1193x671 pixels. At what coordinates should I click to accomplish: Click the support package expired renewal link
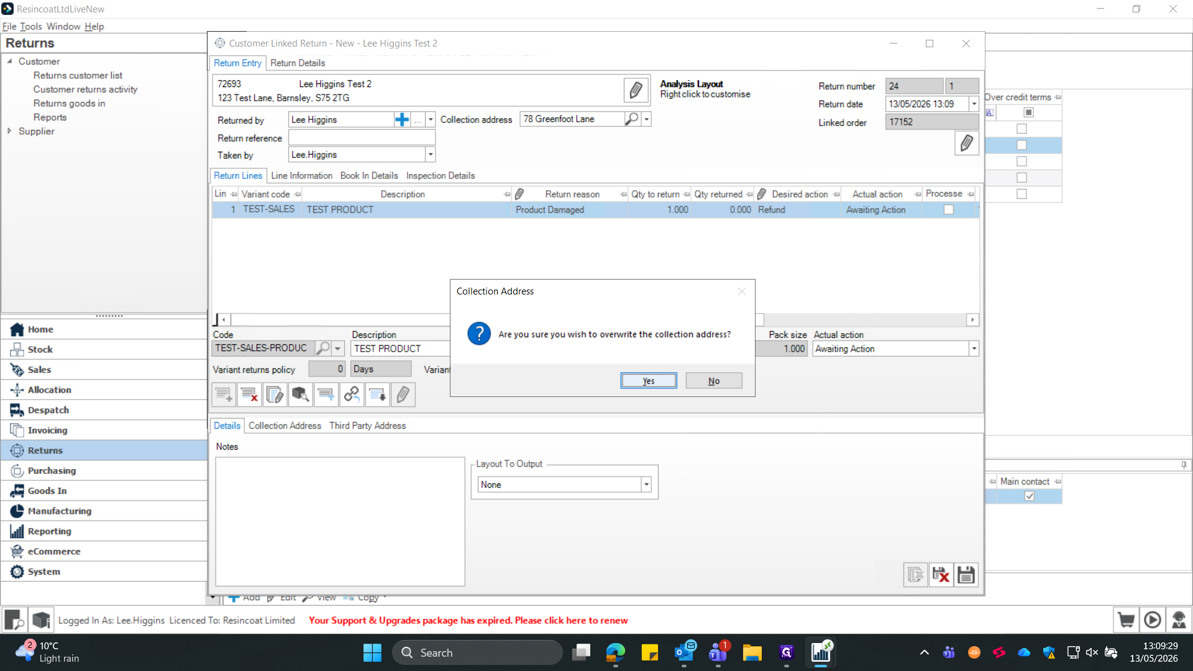click(468, 620)
